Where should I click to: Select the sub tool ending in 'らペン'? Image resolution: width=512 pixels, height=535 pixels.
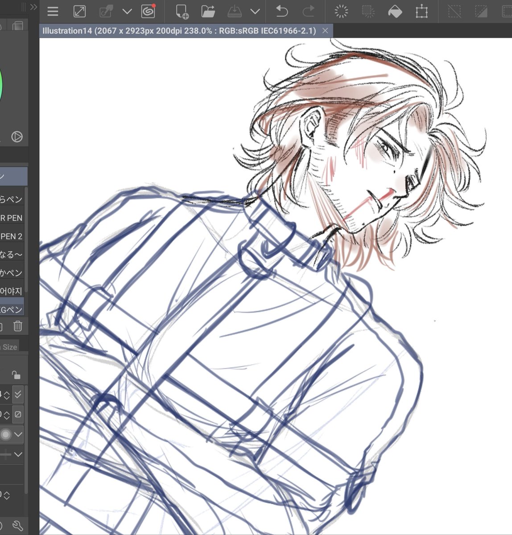12,199
